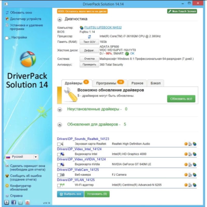Image resolution: width=207 pixels, height=207 pixels.
Task: Click the window system menu icon
Action: (6, 4)
